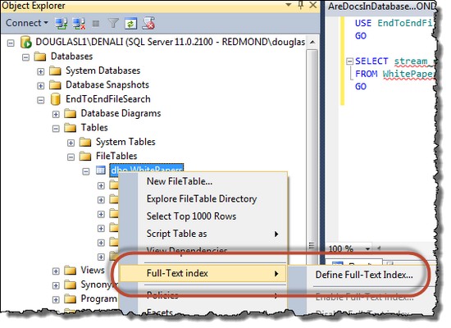
Task: Select the System Tables folder icon
Action: [85, 142]
